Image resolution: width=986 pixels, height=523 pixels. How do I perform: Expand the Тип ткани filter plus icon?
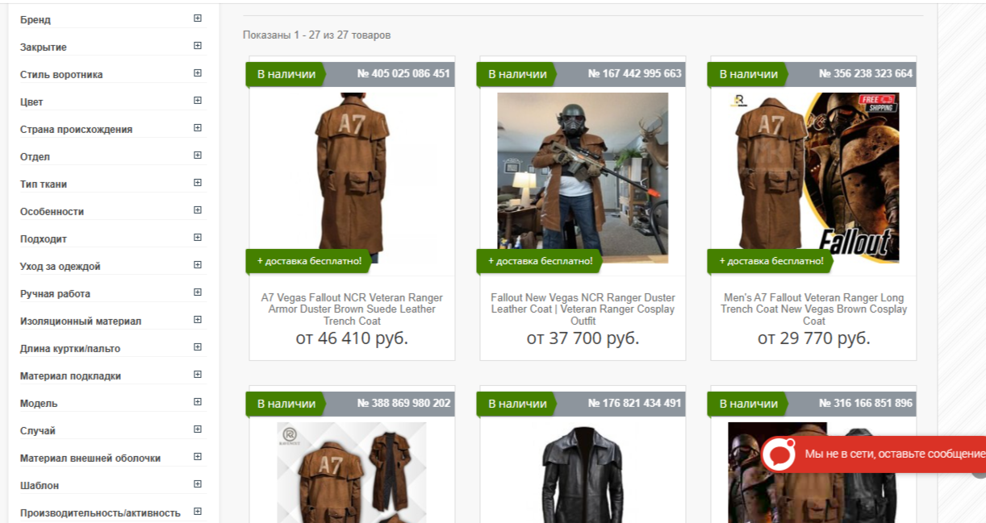click(198, 182)
